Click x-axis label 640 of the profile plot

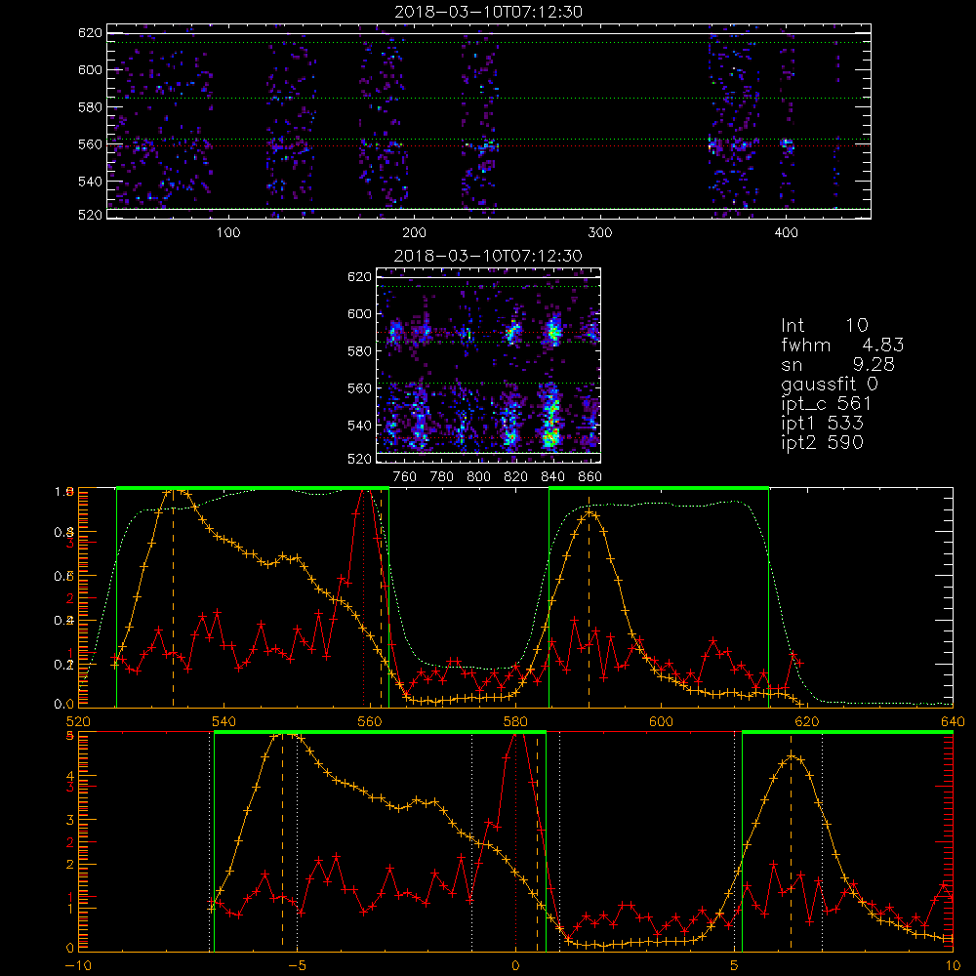(953, 721)
